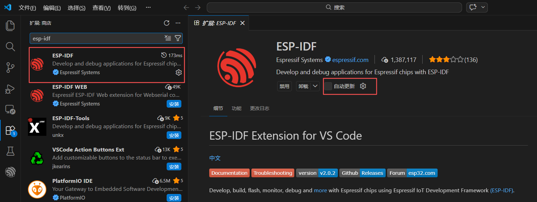
Task: Open the 文件(F) menu
Action: (x=27, y=8)
